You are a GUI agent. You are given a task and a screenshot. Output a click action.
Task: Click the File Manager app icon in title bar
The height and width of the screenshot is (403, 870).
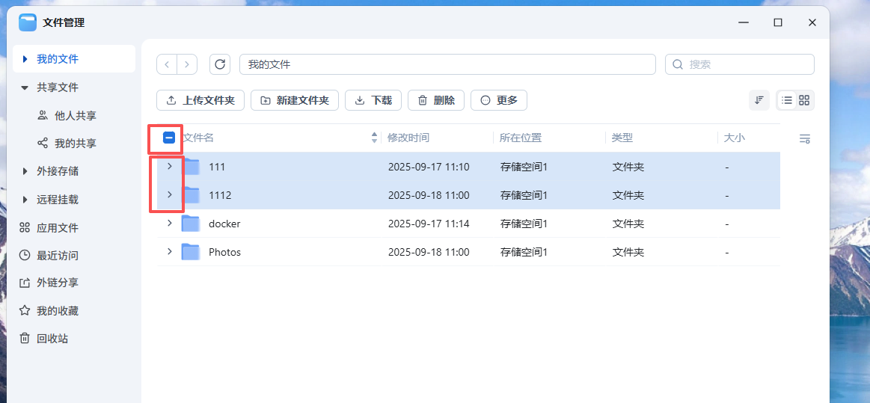pyautogui.click(x=28, y=22)
